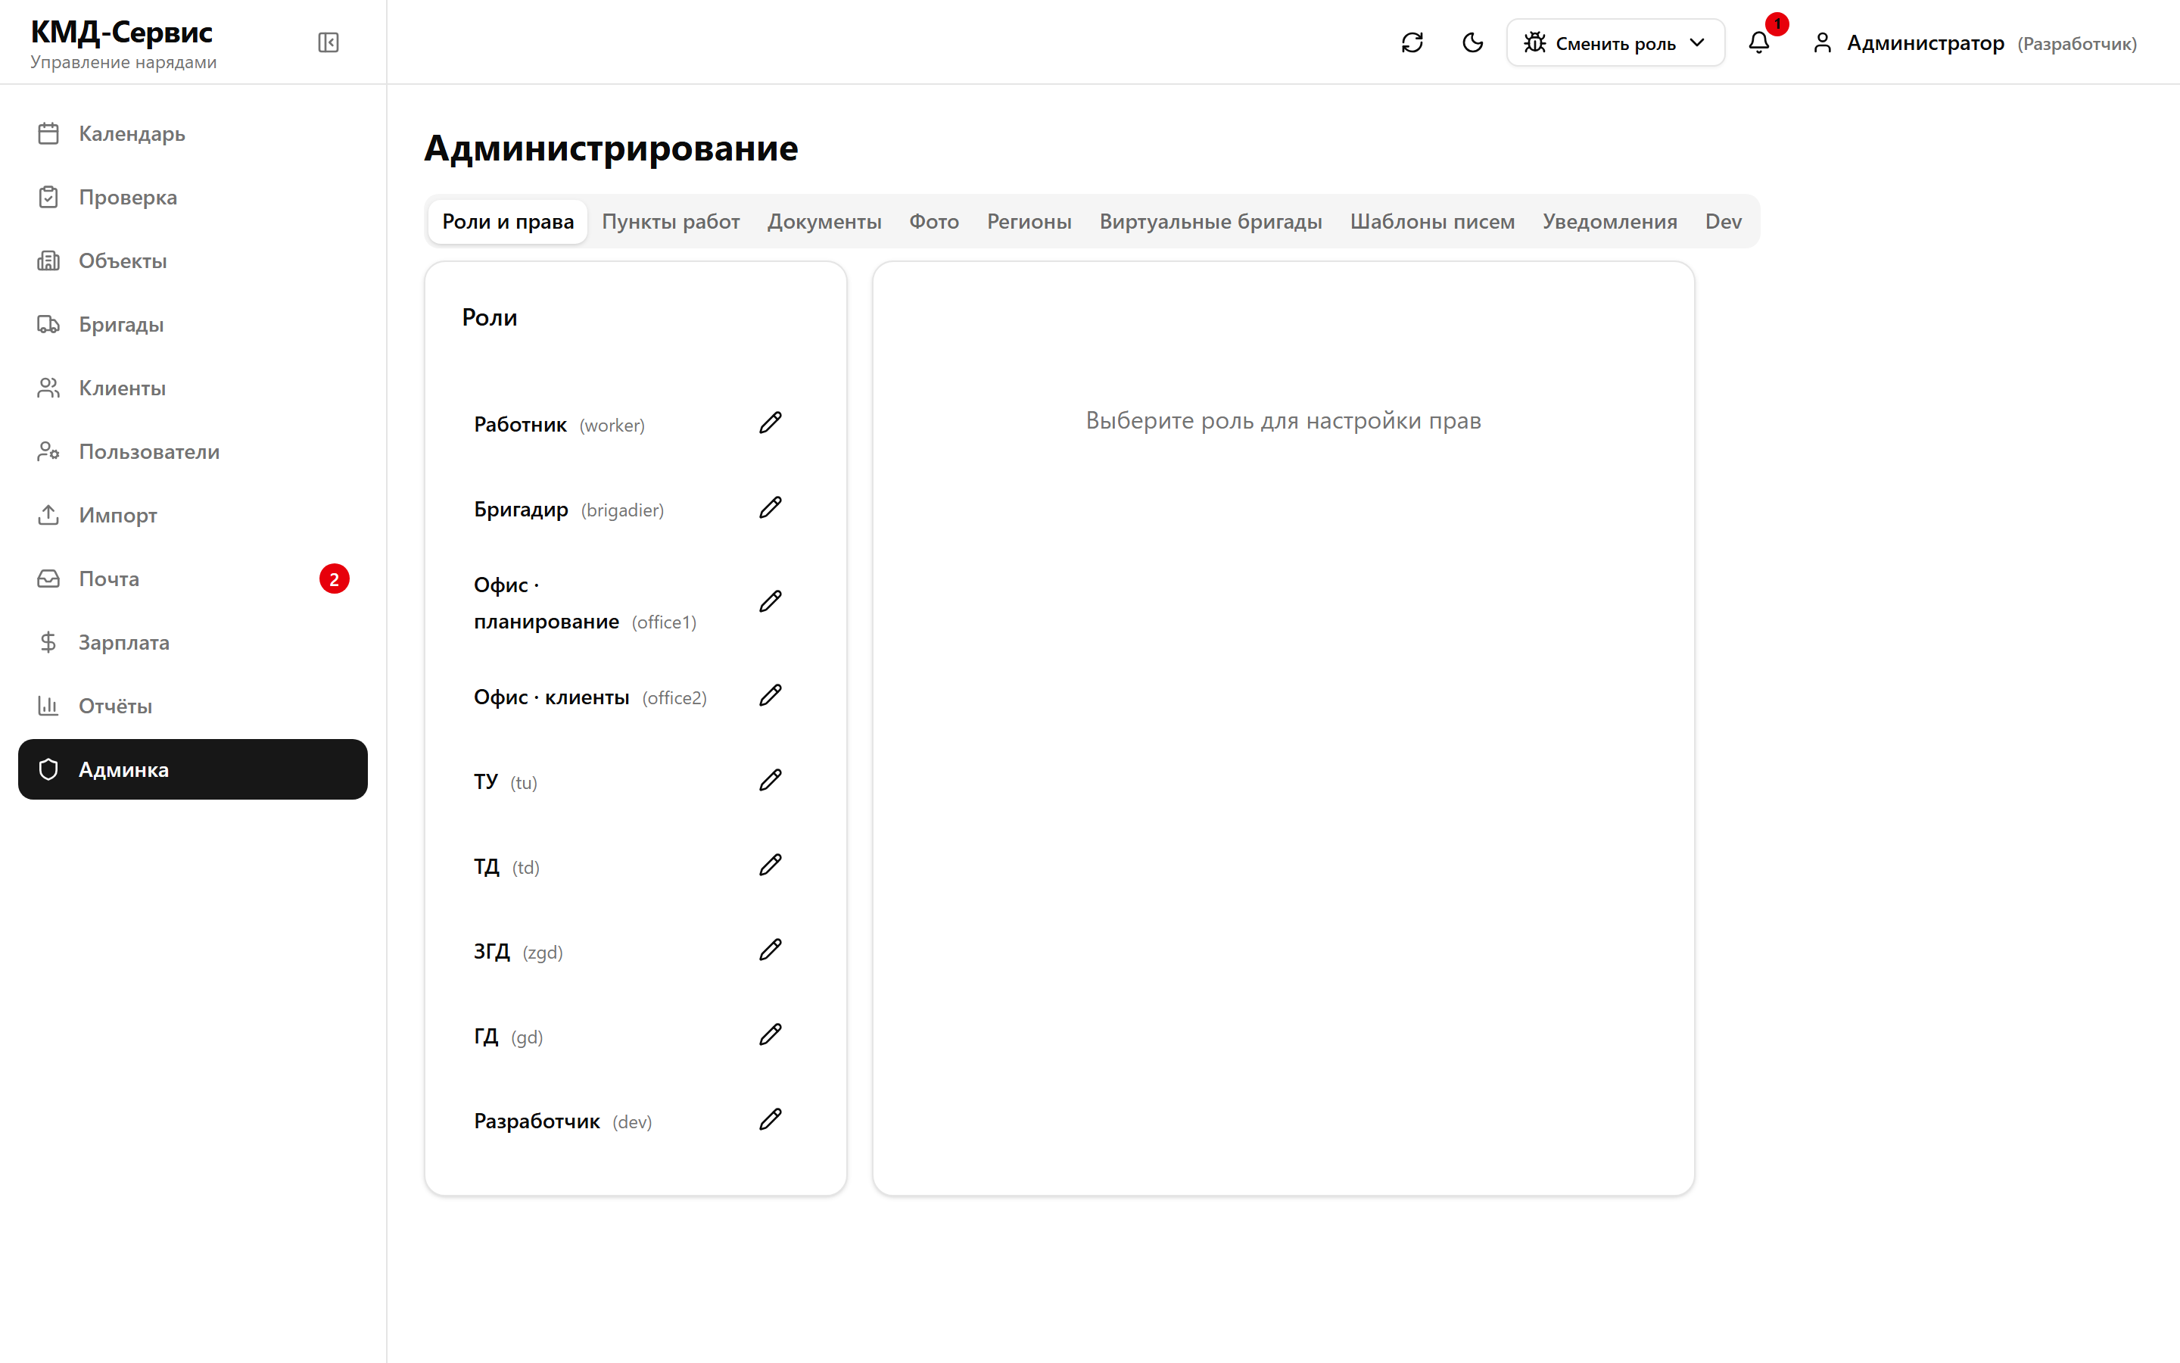Screen dimensions: 2180x1363
Task: Select the Офис · клиенты role
Action: coord(590,697)
